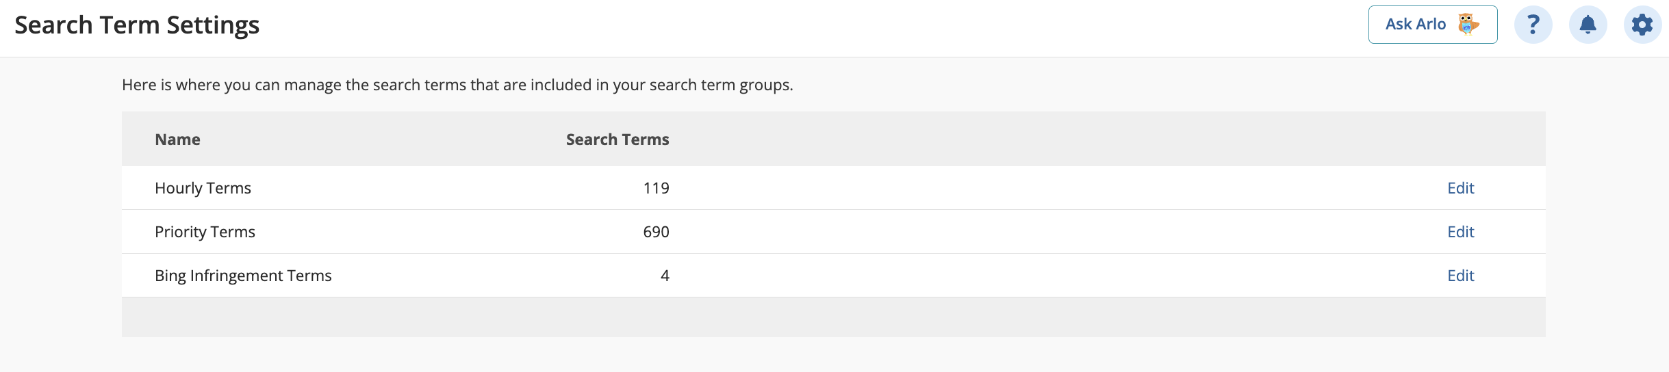This screenshot has width=1669, height=372.
Task: Open settings with the gear icon
Action: [x=1642, y=25]
